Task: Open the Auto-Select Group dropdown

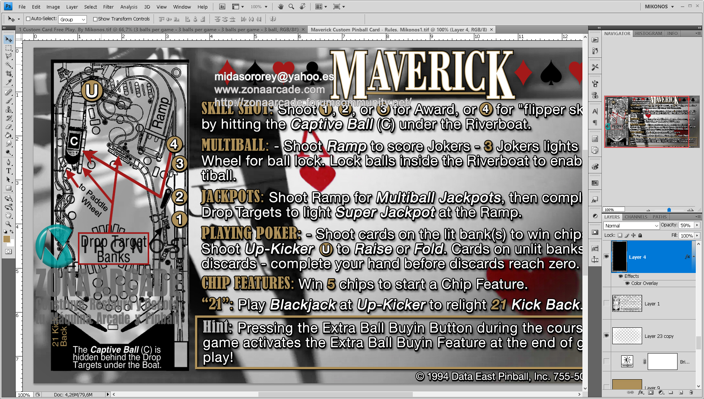Action: point(72,19)
